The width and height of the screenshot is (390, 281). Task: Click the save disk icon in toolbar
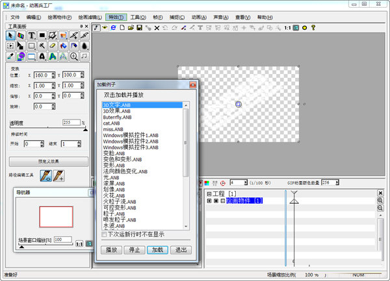[x=140, y=28]
